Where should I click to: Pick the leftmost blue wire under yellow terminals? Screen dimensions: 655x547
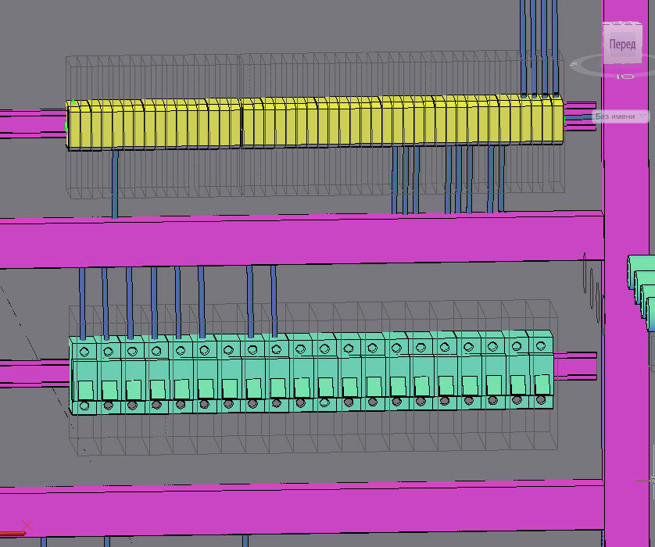pos(115,184)
